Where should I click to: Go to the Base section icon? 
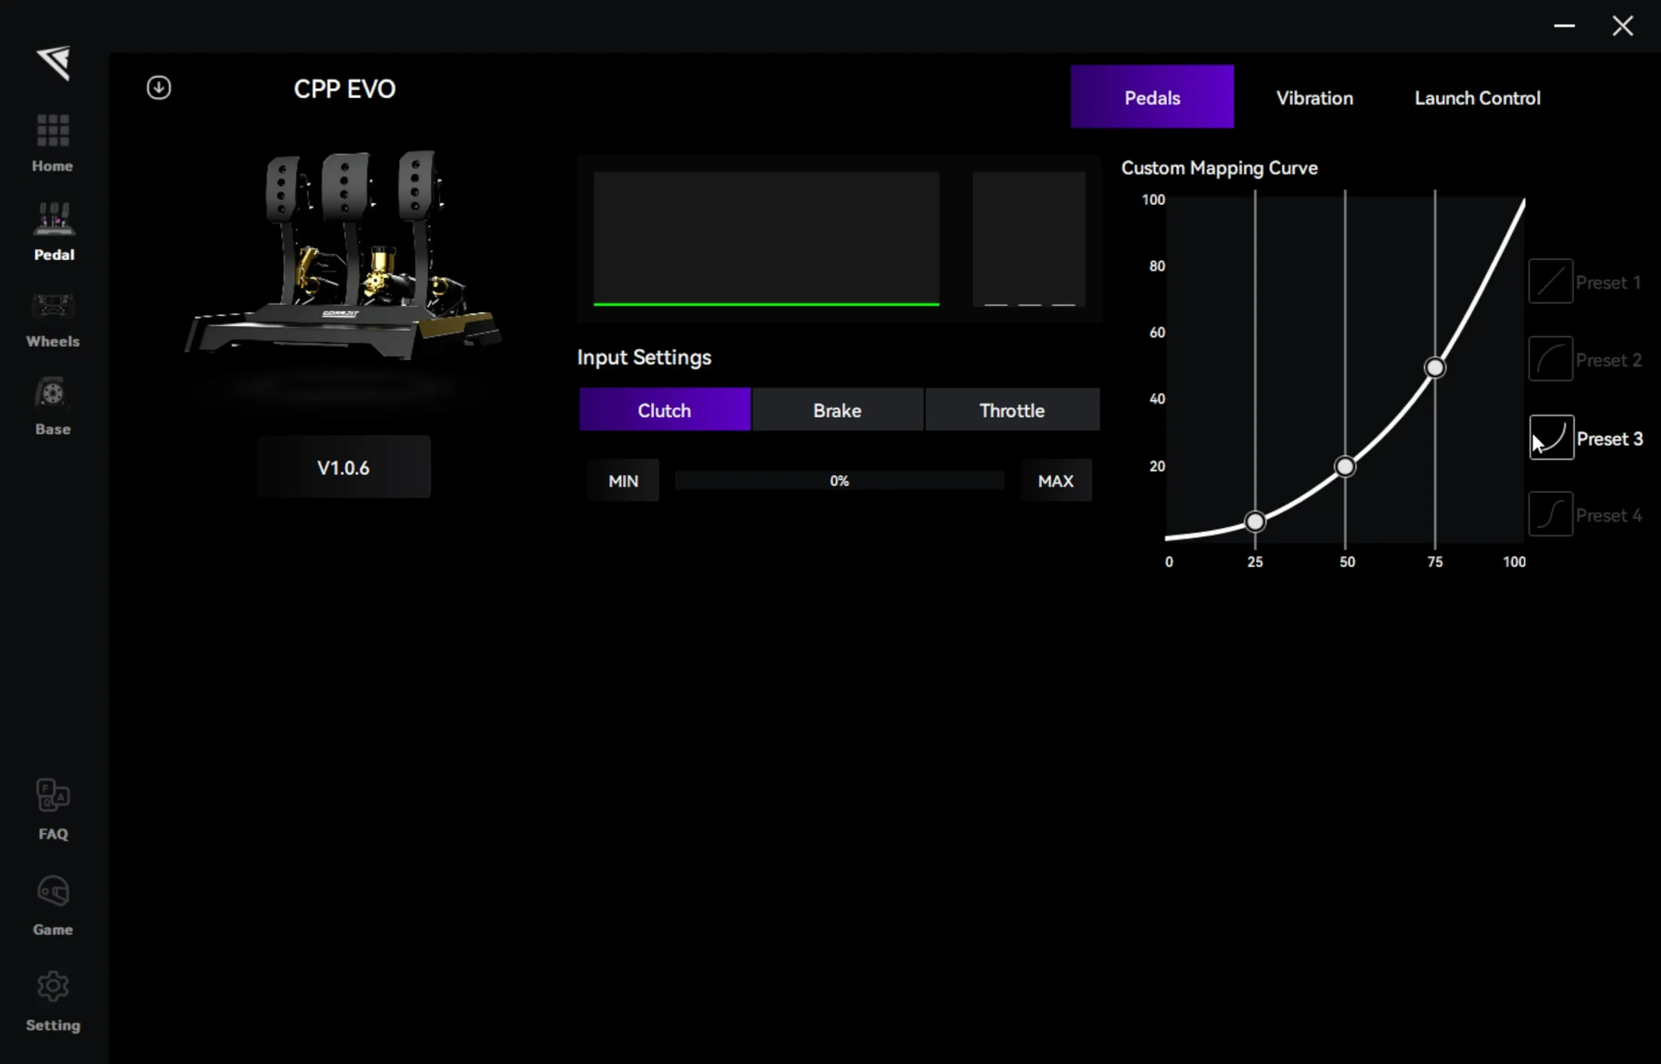(x=53, y=394)
